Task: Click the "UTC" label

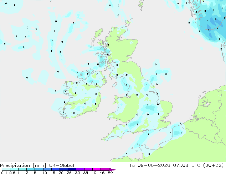Action: click(x=196, y=165)
